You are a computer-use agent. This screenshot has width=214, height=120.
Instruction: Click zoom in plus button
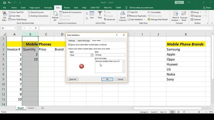pyautogui.click(x=206, y=112)
